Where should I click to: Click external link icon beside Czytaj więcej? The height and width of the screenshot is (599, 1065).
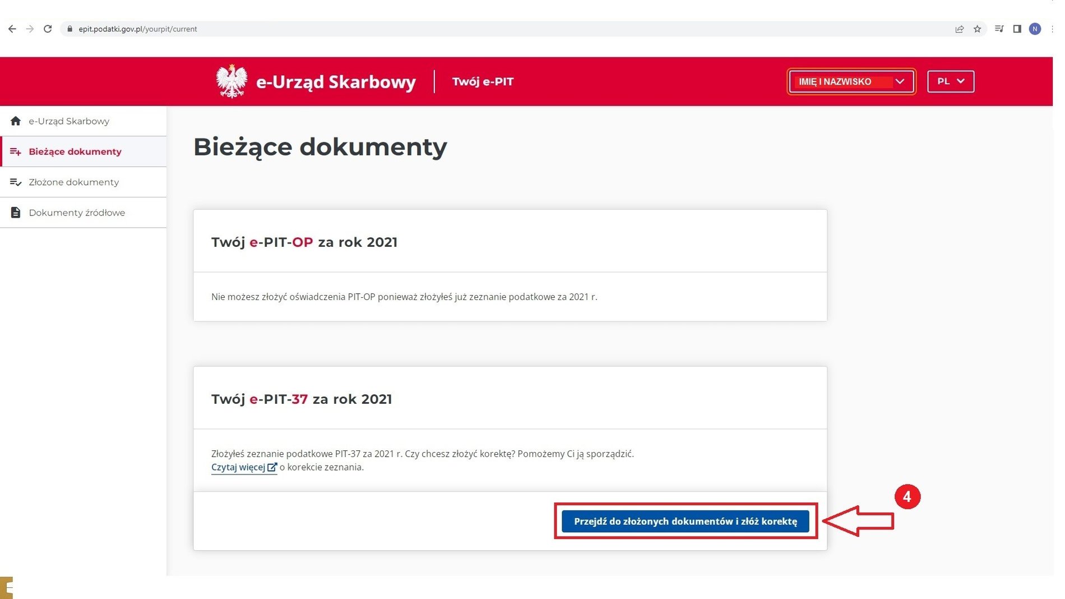pyautogui.click(x=272, y=467)
